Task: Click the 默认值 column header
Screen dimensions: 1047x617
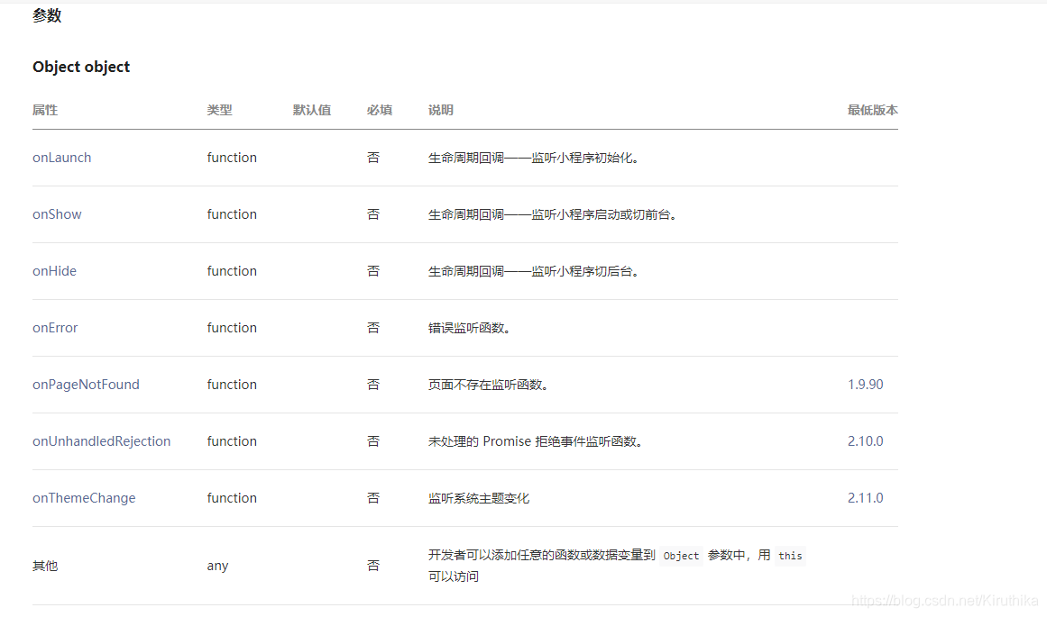Action: 312,110
